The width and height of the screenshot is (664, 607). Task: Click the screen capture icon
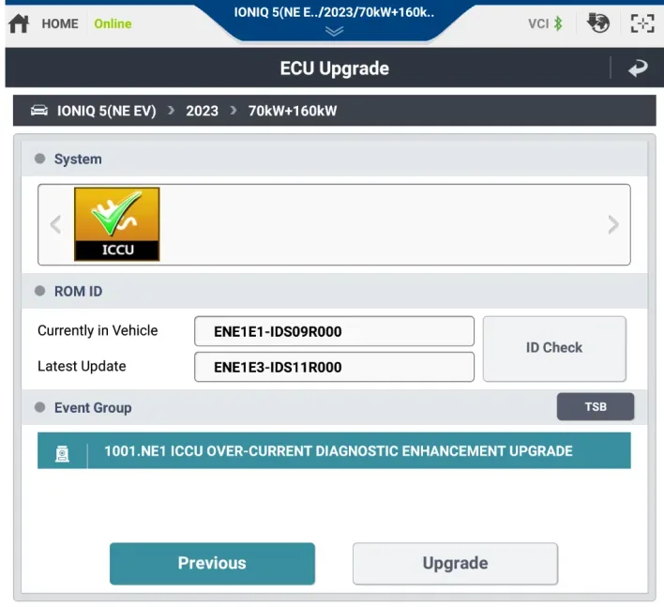pyautogui.click(x=642, y=23)
